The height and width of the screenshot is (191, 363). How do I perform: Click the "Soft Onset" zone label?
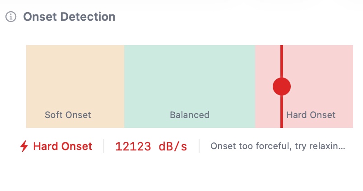pos(68,115)
